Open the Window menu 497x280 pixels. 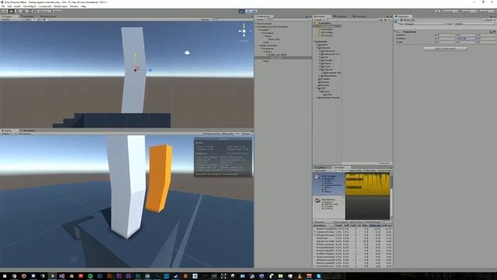74,6
